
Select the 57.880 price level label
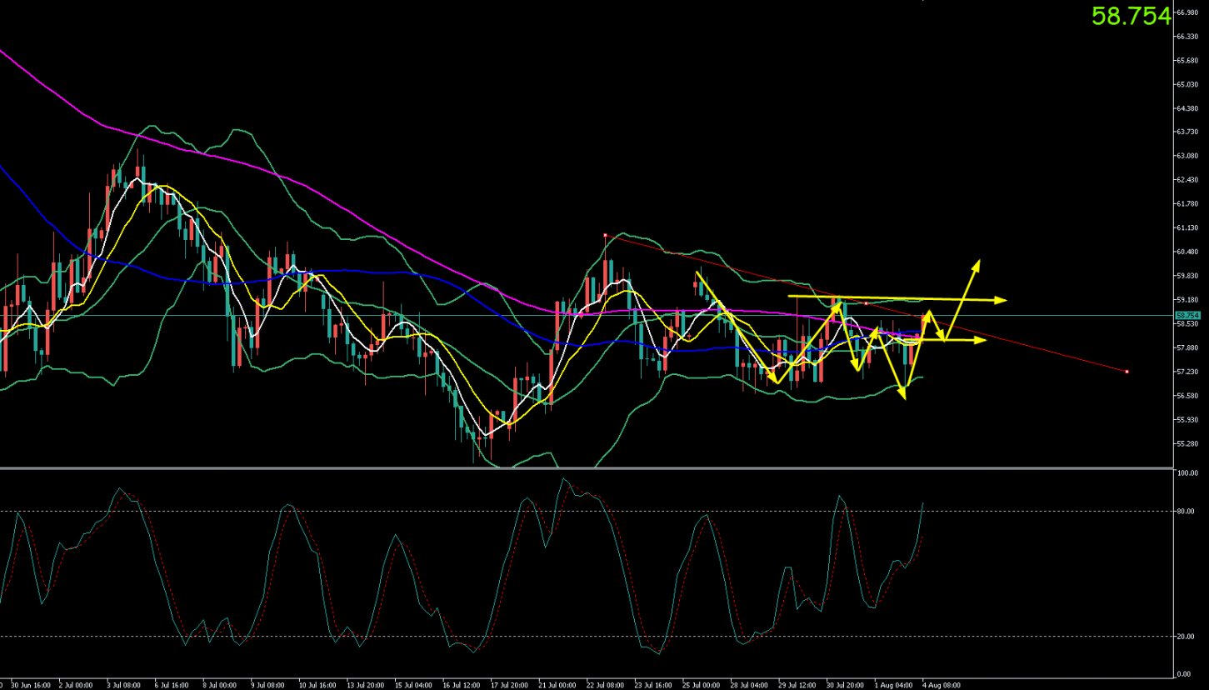point(1187,348)
